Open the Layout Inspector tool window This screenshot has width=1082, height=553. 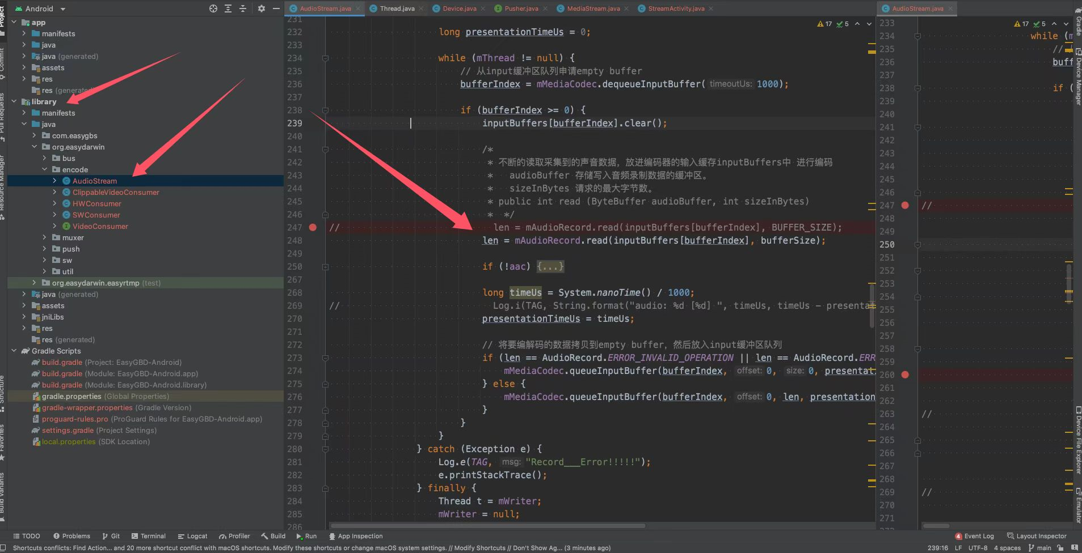(1037, 536)
